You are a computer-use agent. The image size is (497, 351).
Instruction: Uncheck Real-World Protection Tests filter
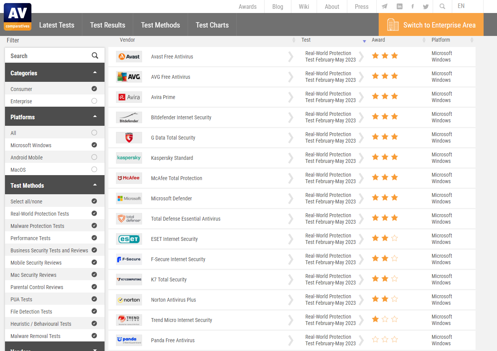click(94, 213)
